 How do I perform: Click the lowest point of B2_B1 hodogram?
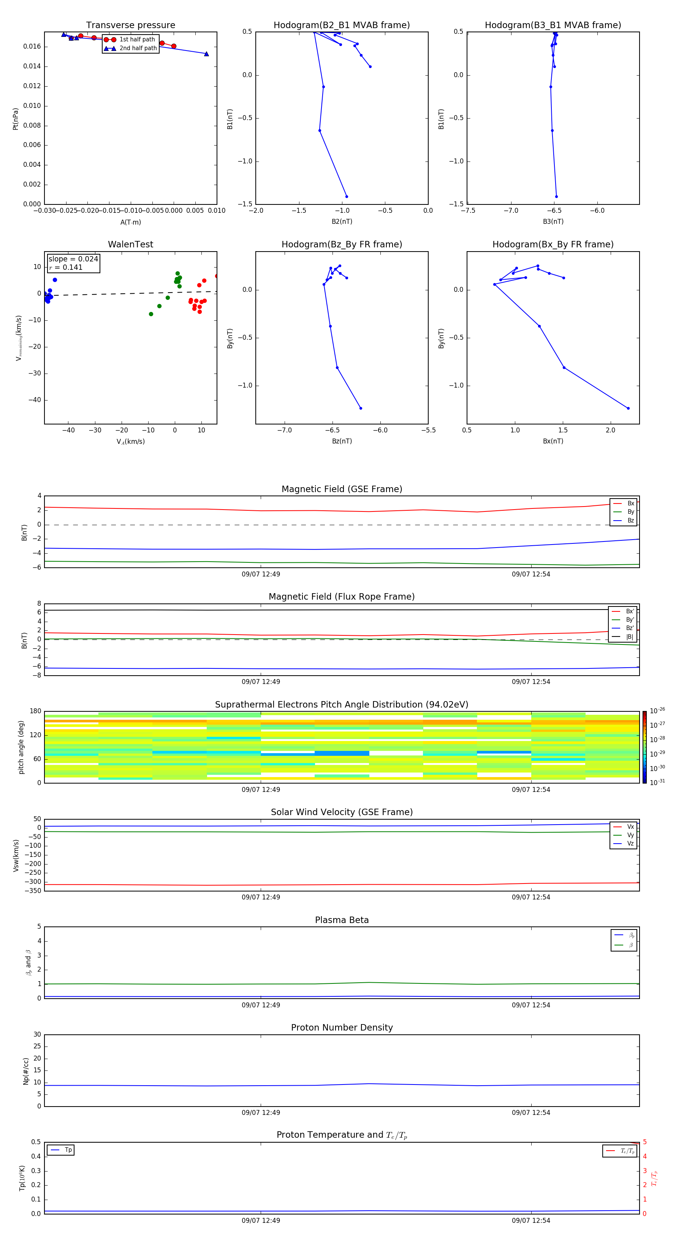click(347, 197)
